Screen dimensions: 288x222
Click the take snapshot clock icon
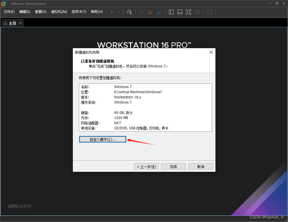(141, 12)
